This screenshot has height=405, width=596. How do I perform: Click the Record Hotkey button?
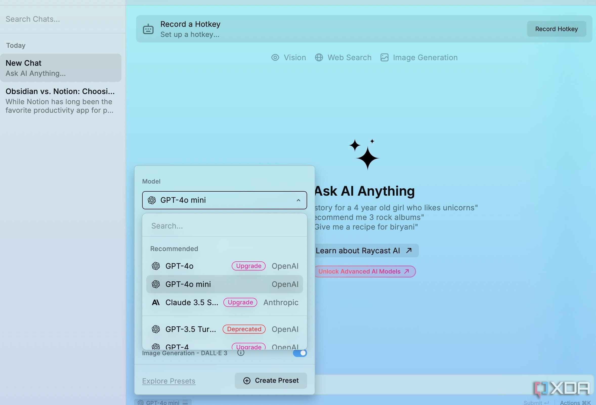(x=557, y=29)
